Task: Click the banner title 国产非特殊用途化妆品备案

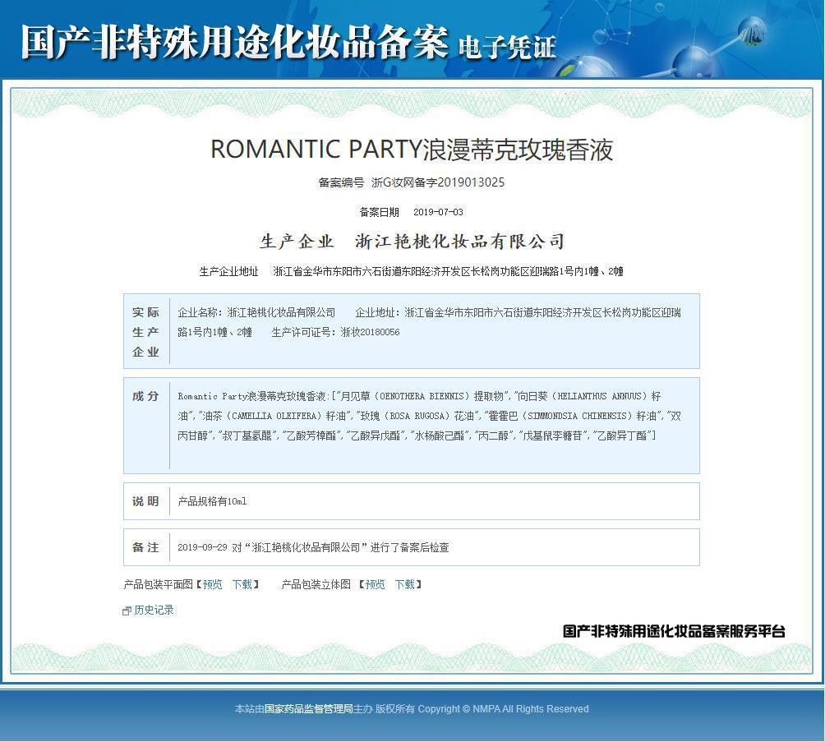Action: point(234,41)
